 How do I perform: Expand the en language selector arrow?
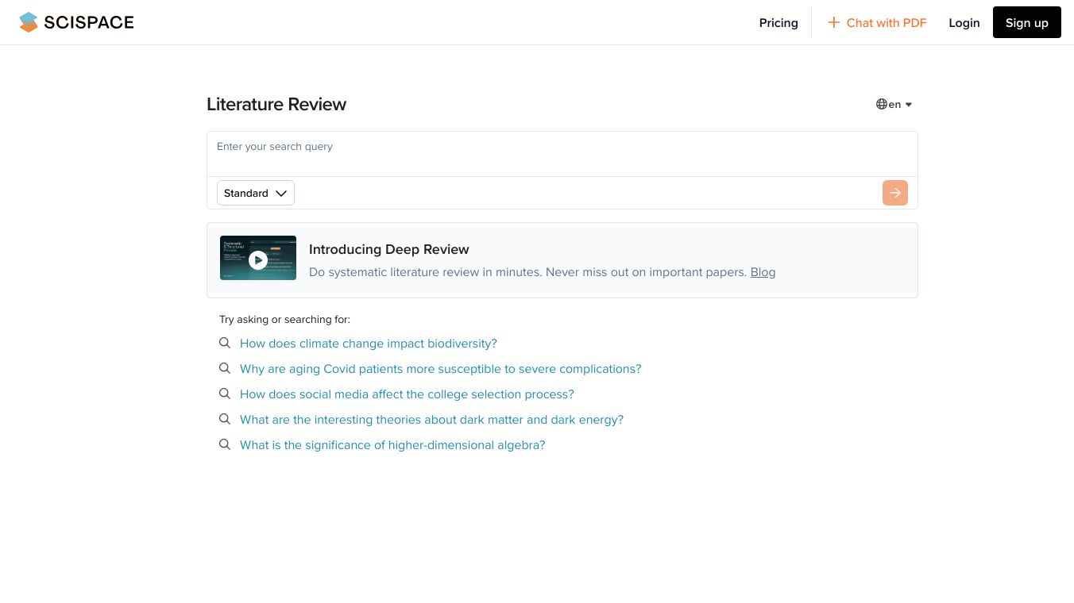click(909, 104)
